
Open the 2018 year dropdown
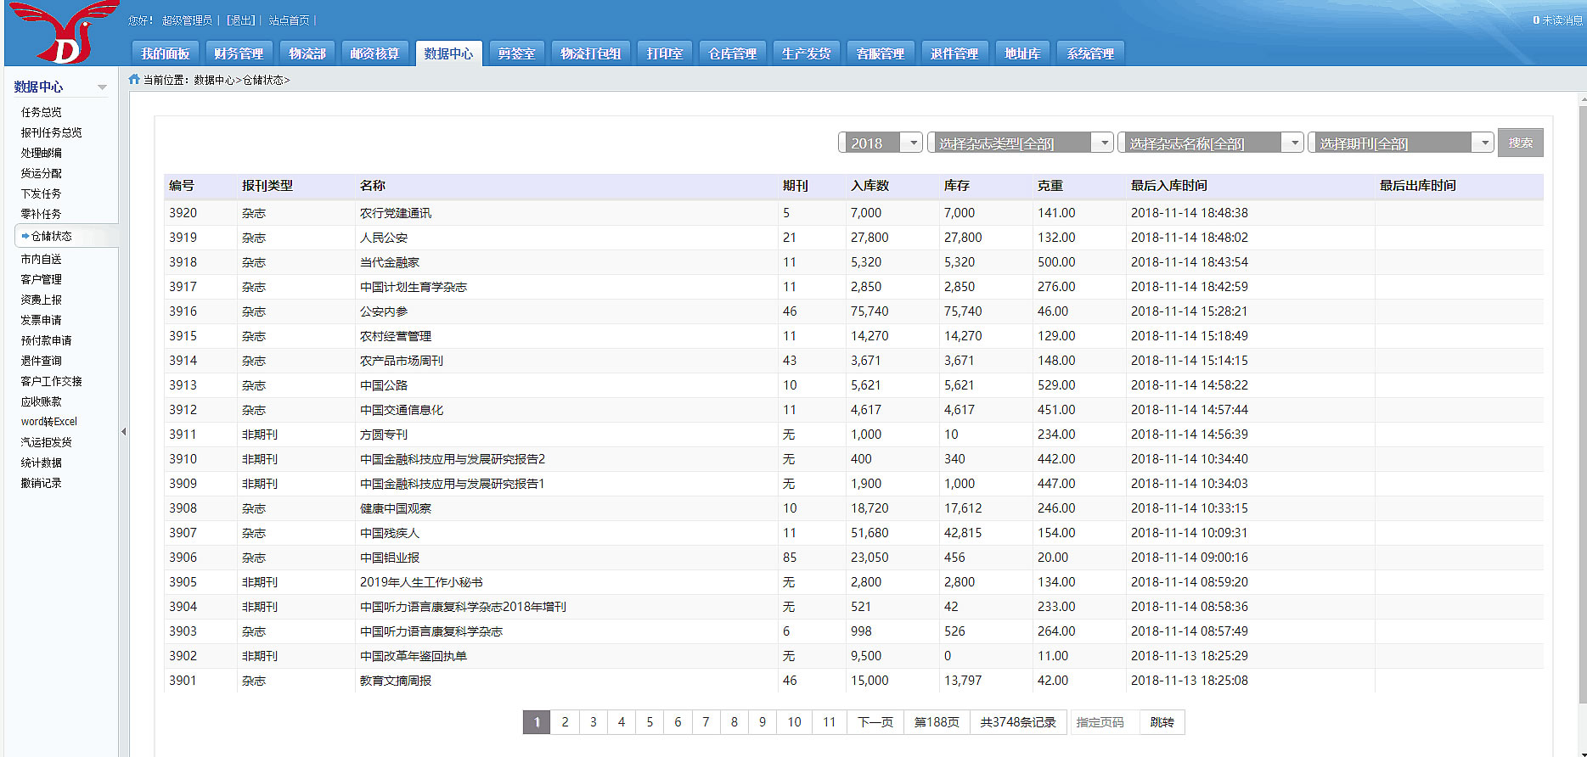(x=880, y=143)
